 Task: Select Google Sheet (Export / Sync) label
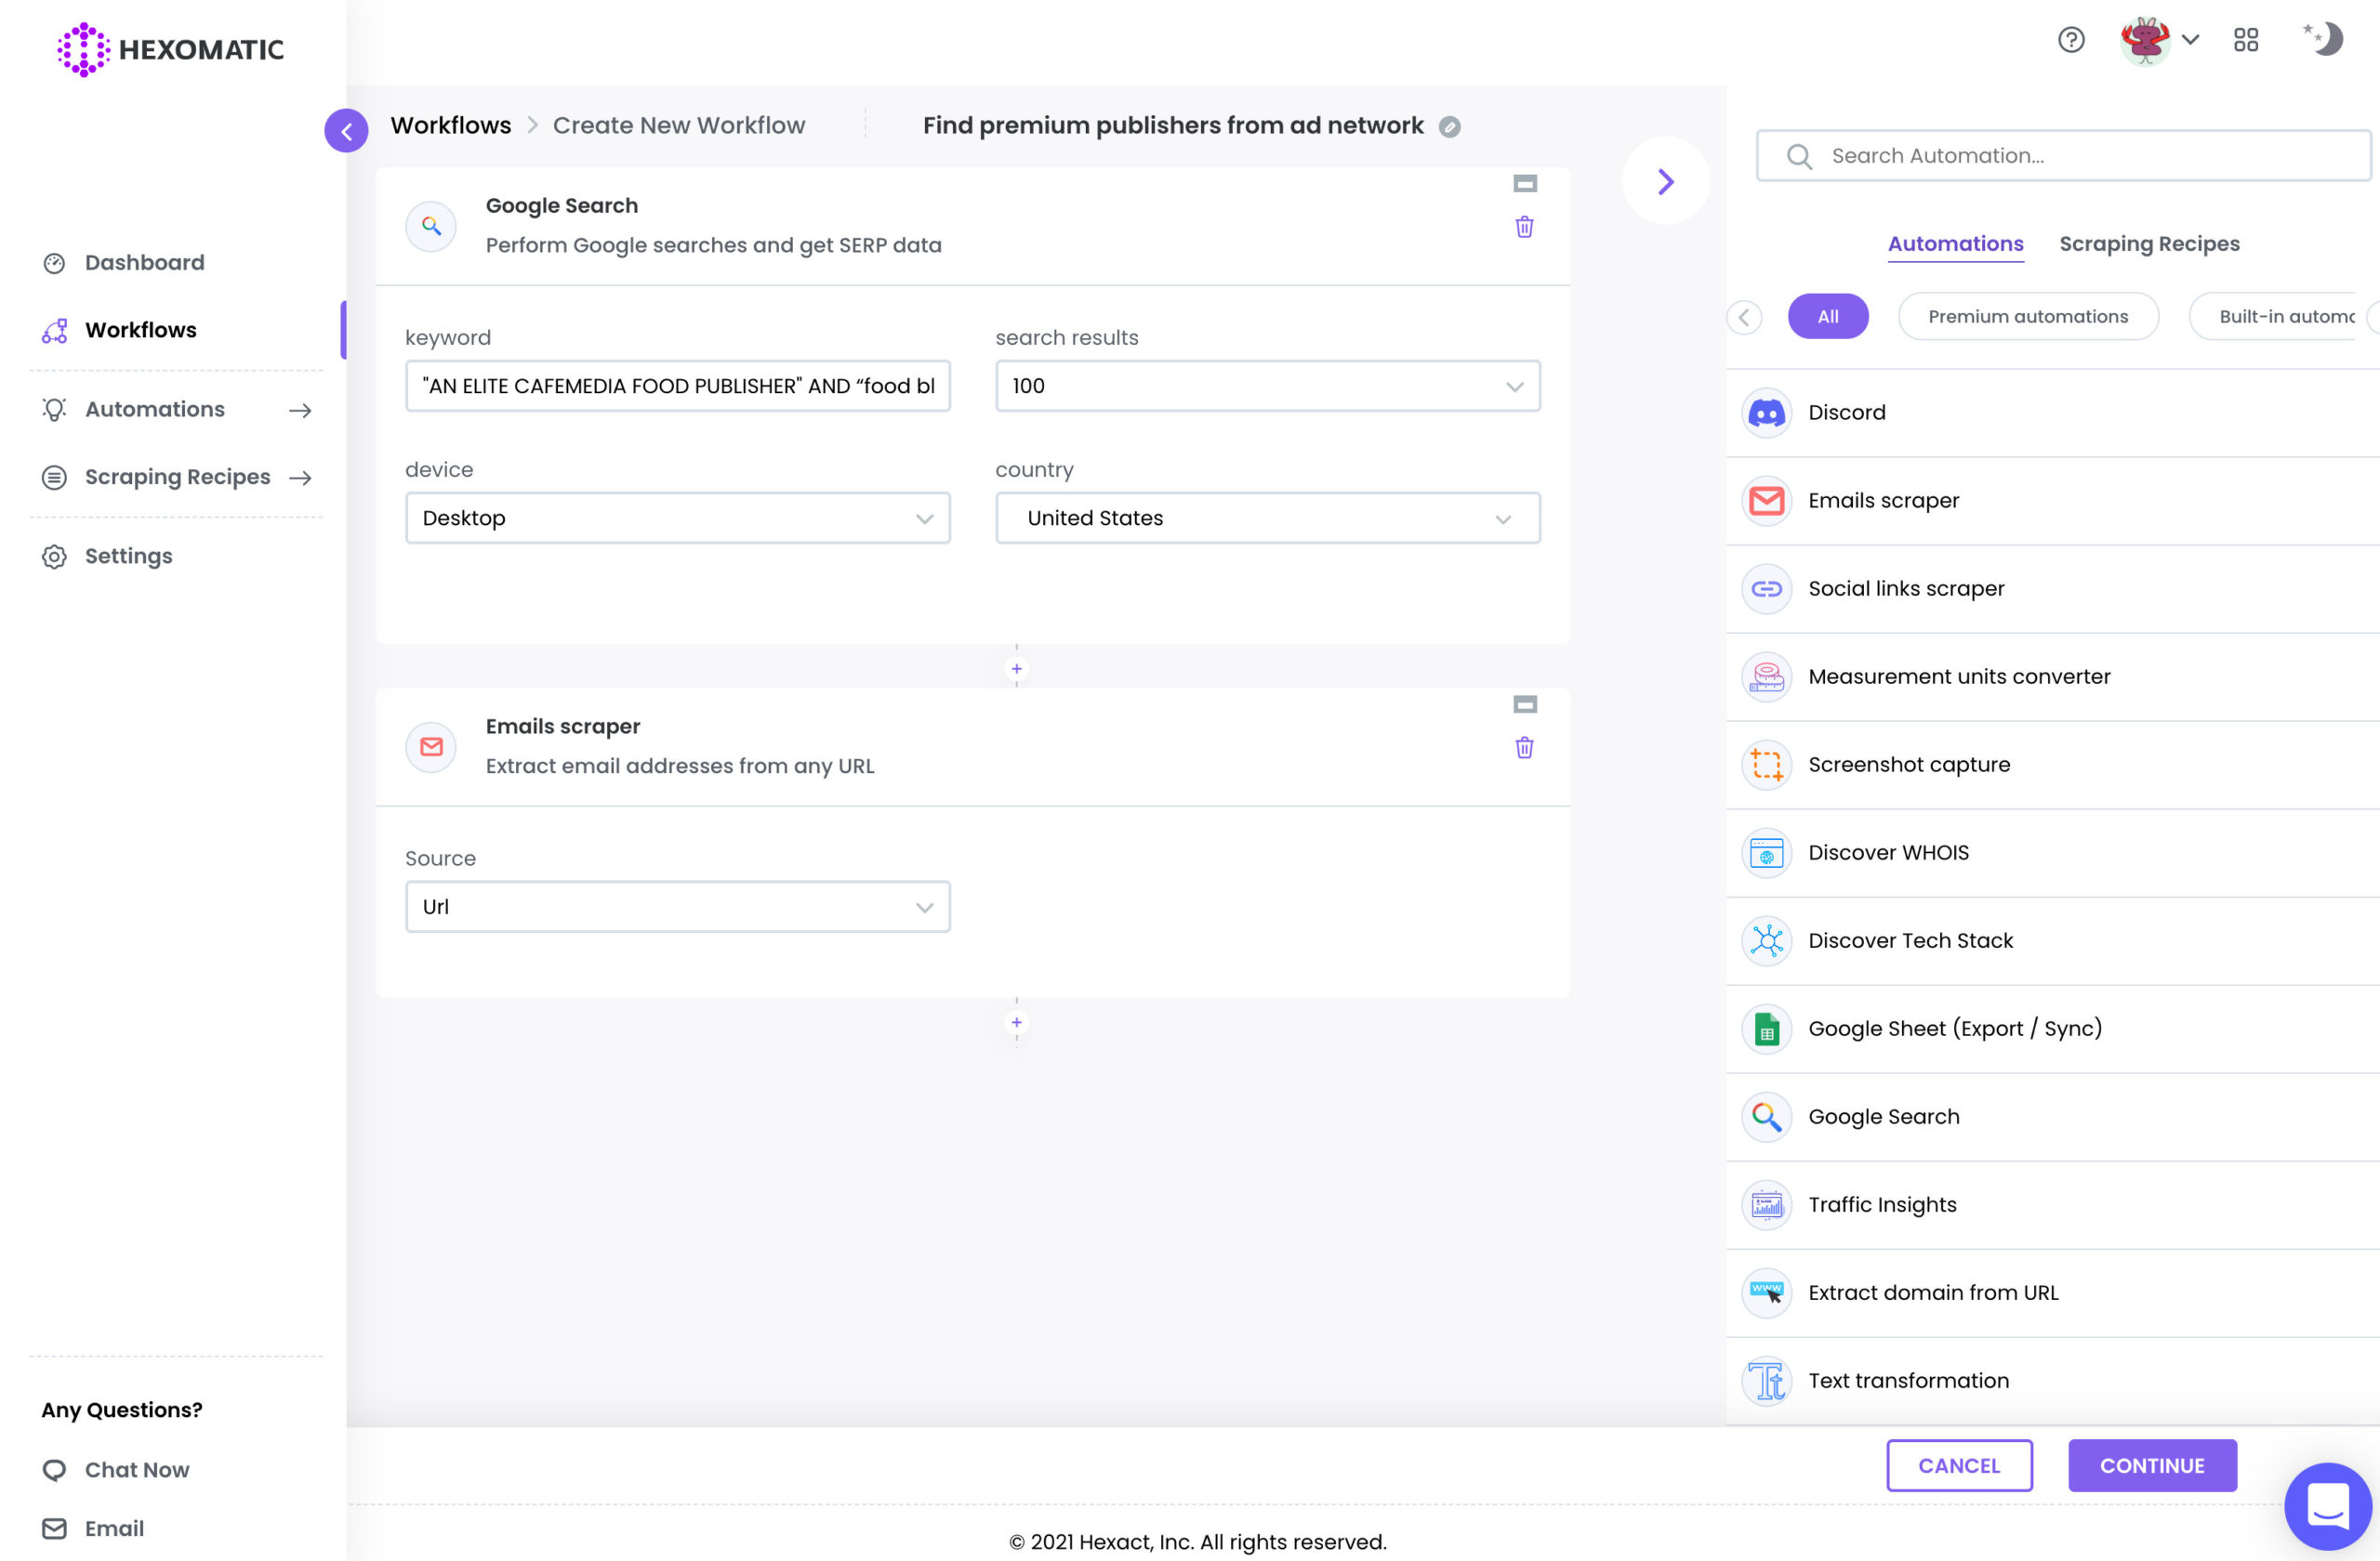(1955, 1029)
